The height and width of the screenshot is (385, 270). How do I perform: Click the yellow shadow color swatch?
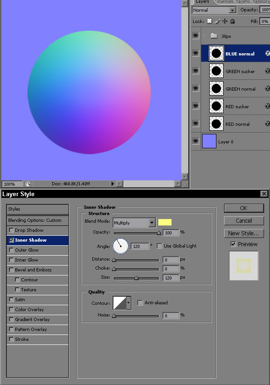click(x=165, y=222)
